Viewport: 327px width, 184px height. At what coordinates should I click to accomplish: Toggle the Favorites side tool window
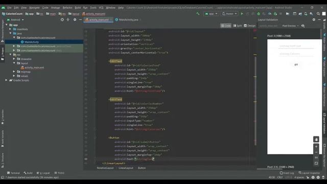point(2,117)
